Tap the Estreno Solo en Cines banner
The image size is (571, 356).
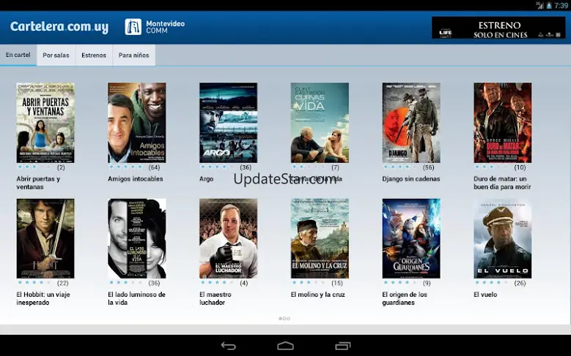[498, 28]
